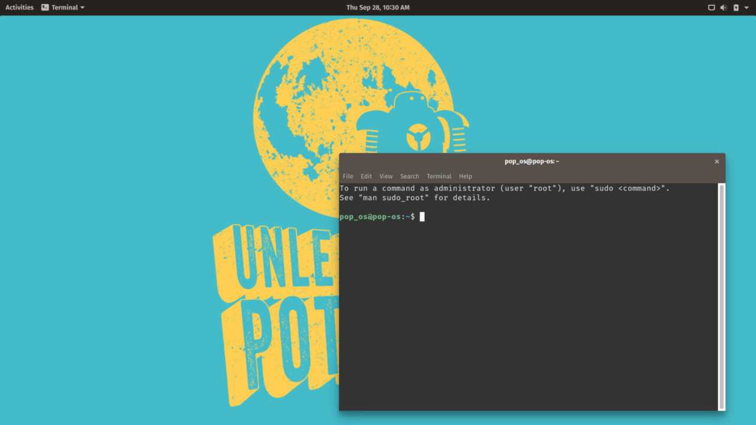This screenshot has height=425, width=756.
Task: Click the display screen icon in system tray
Action: click(711, 8)
